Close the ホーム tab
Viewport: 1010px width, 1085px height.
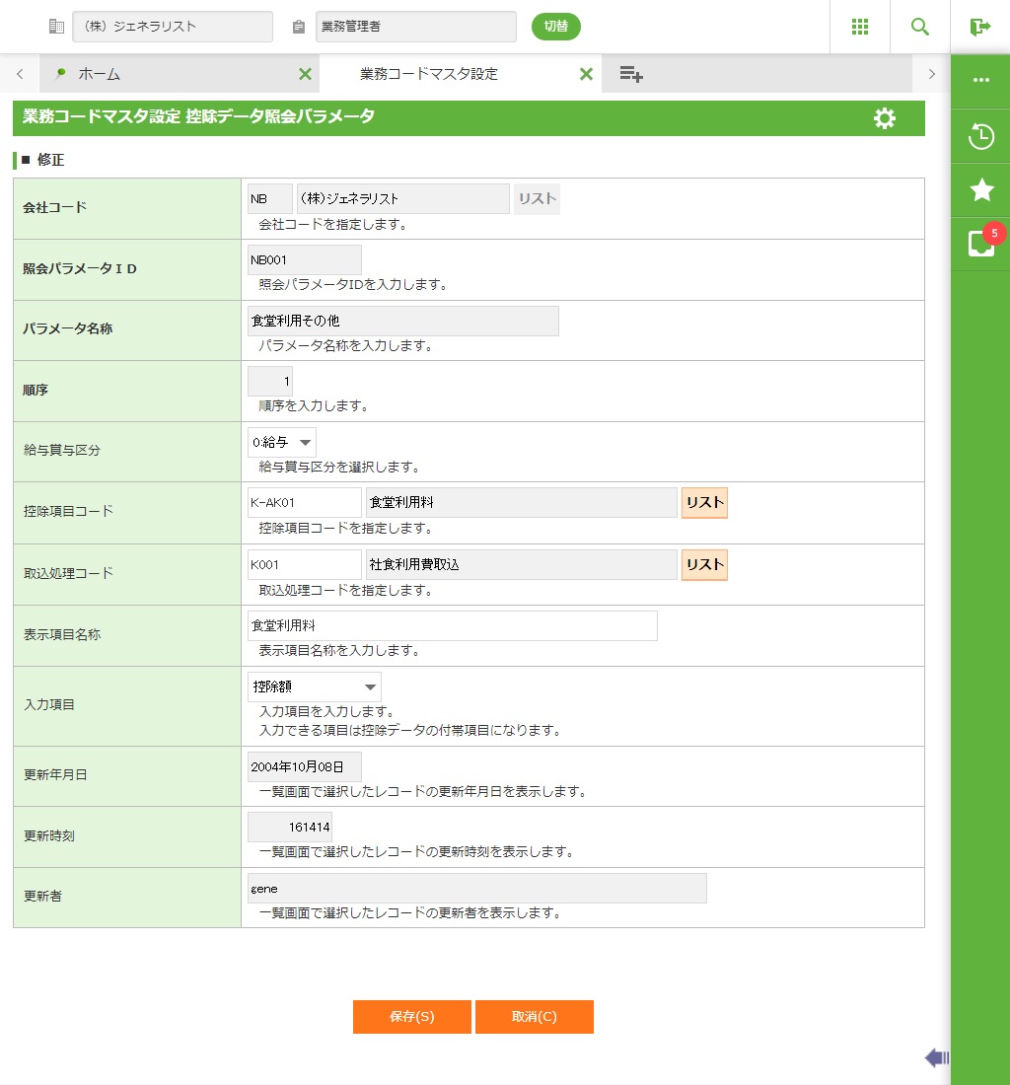click(305, 74)
